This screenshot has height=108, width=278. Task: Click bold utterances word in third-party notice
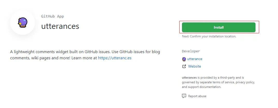[189, 77]
